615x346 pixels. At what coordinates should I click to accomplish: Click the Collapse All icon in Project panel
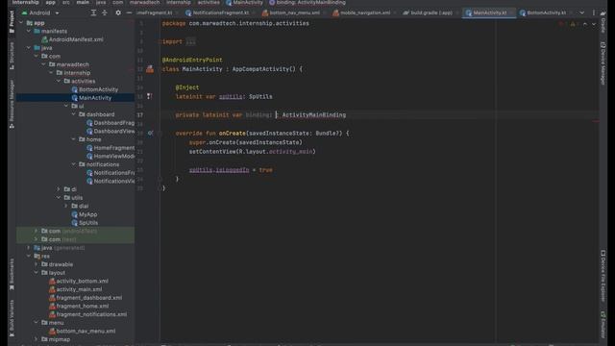105,12
